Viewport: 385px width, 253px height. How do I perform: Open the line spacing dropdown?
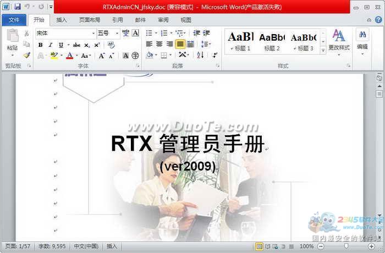point(206,44)
